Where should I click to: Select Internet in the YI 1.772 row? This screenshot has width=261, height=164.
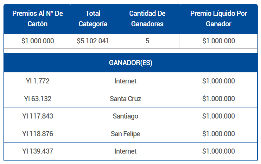point(125,81)
